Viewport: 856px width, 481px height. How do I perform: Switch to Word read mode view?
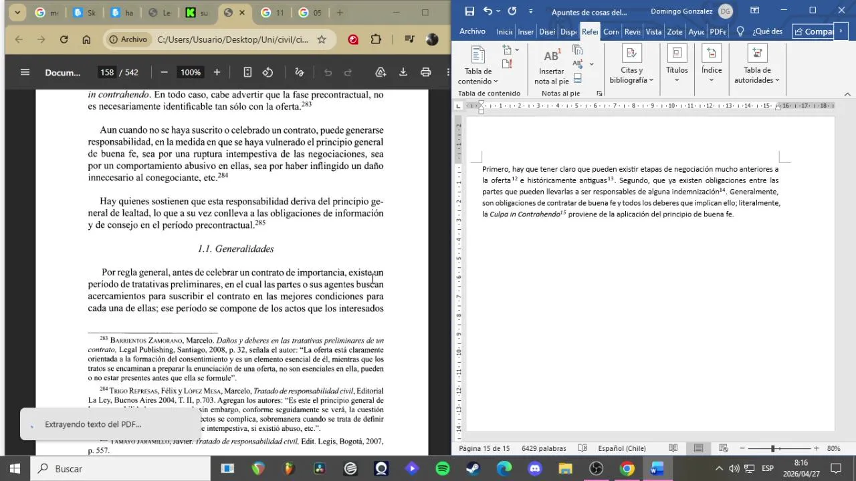673,448
